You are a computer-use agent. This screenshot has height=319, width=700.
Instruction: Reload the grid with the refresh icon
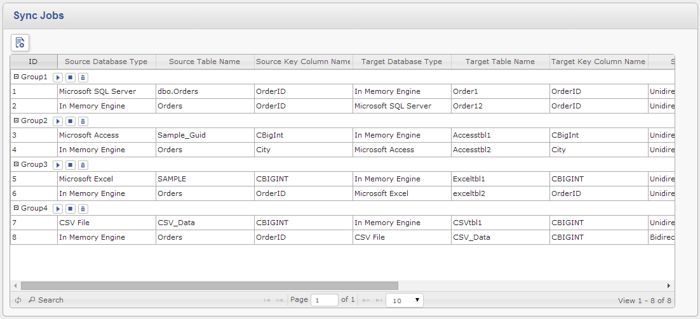(18, 300)
